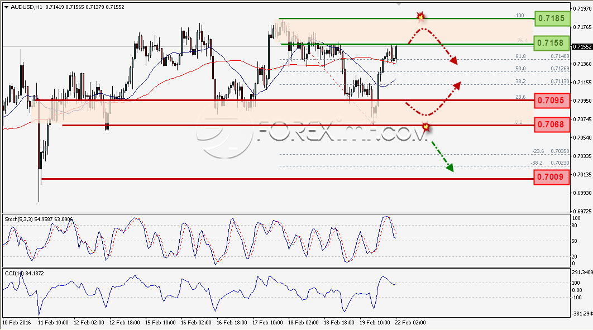Click 0.70335 on the price axis

point(582,156)
